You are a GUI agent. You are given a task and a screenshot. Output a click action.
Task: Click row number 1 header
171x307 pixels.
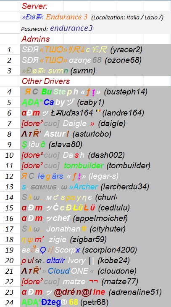[x=9, y=49]
